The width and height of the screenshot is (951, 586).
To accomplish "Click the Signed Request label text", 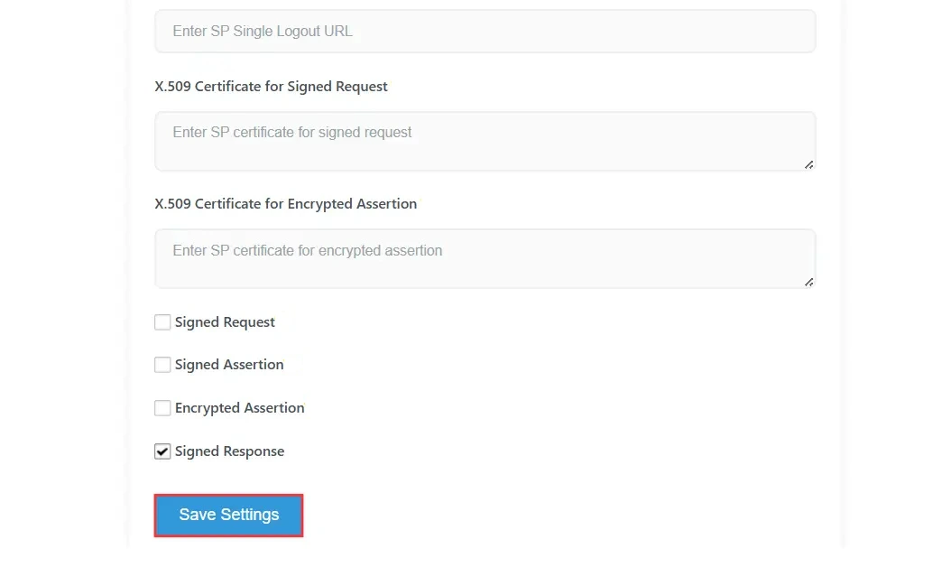I will coord(225,321).
